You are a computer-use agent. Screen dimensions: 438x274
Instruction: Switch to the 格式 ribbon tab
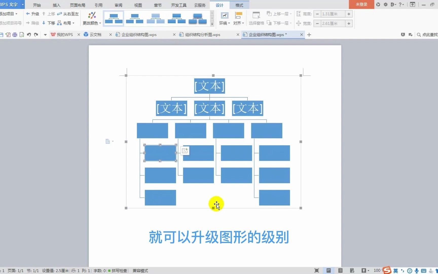click(x=239, y=5)
